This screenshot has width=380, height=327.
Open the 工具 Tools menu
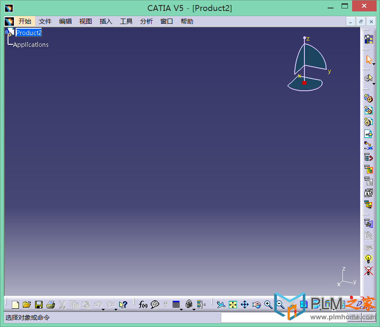[x=126, y=22]
